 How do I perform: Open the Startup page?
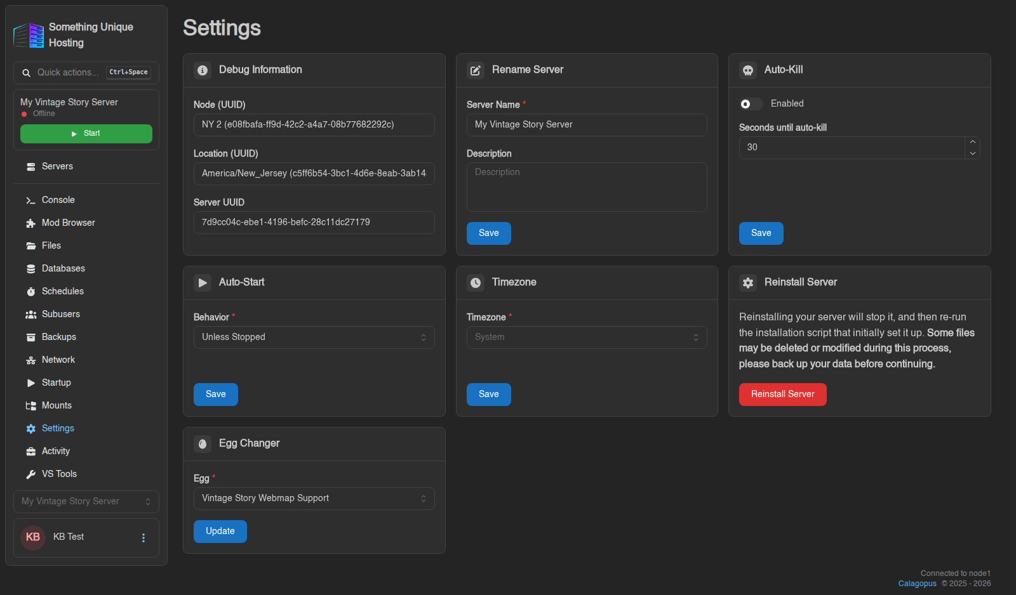86,383
